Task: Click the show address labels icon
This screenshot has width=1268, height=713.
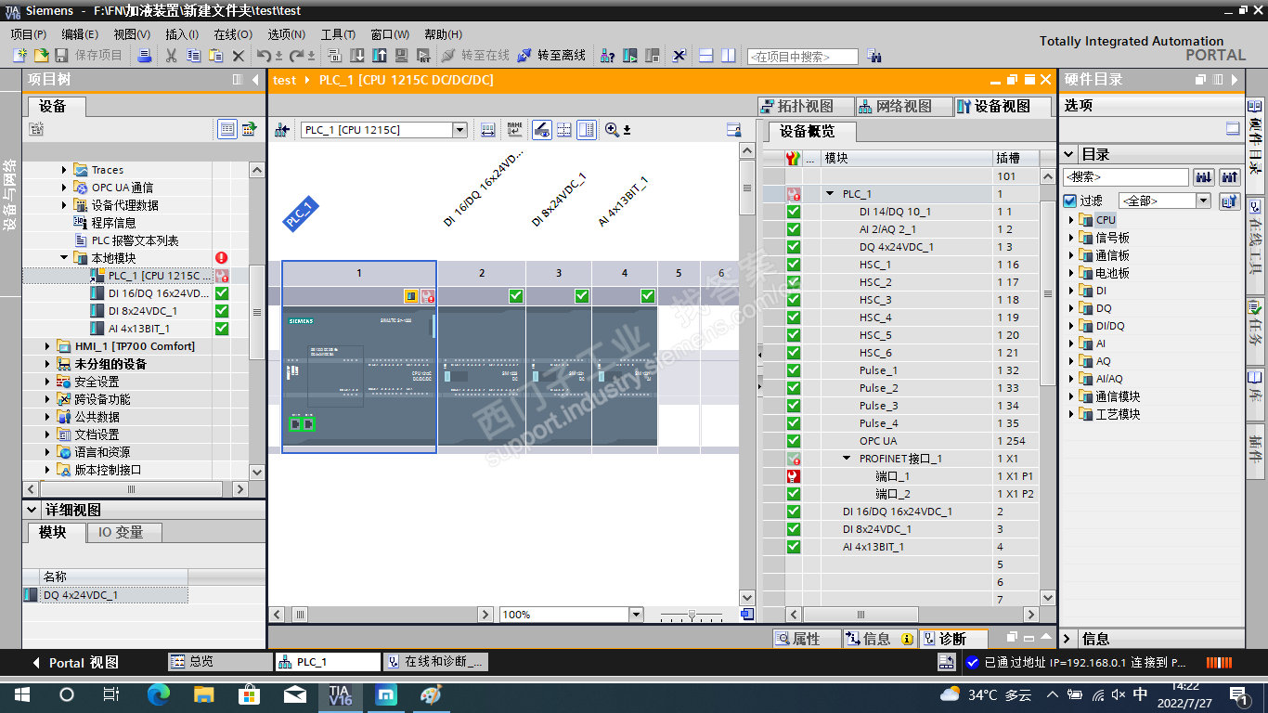Action: coord(514,130)
